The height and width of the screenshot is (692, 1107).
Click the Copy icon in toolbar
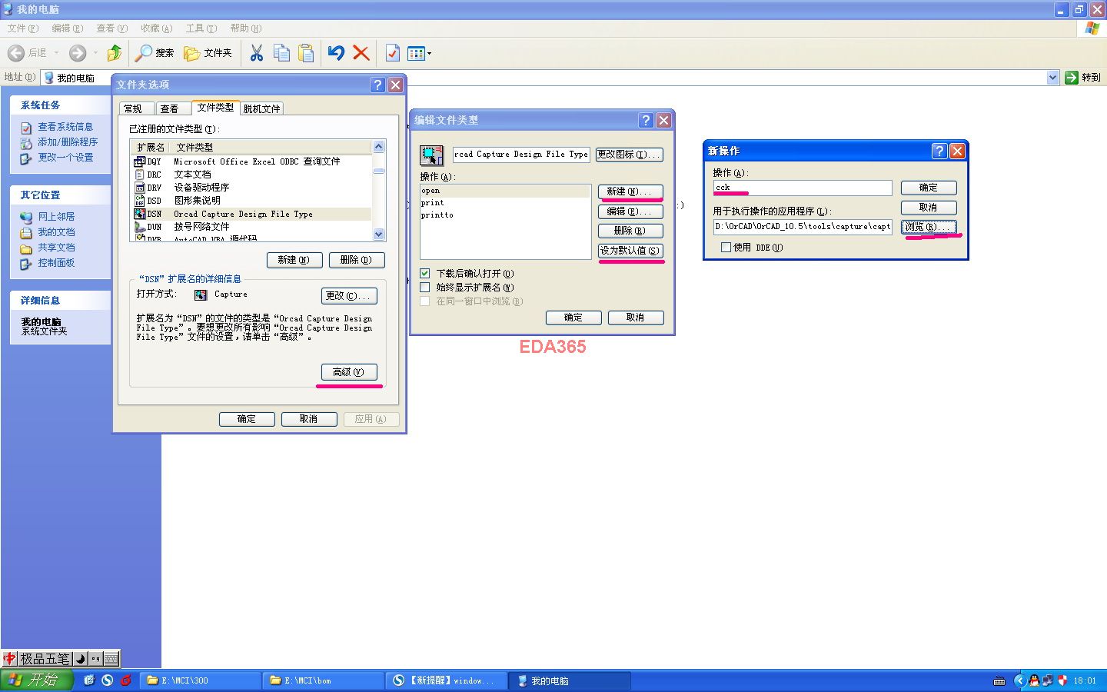[x=281, y=53]
